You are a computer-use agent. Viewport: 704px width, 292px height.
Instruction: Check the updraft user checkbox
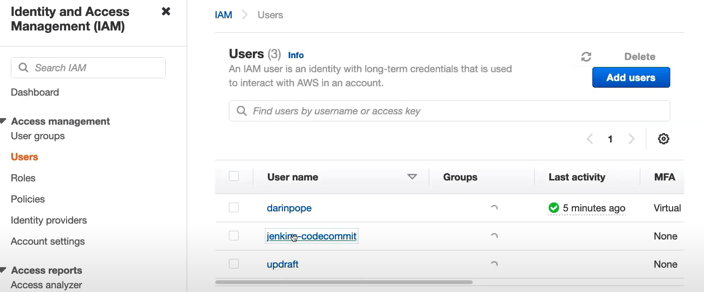(x=234, y=264)
